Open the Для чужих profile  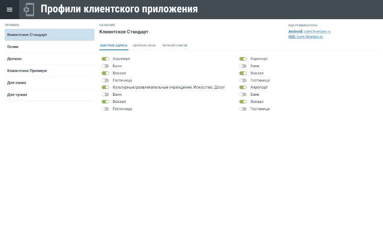coord(49,95)
